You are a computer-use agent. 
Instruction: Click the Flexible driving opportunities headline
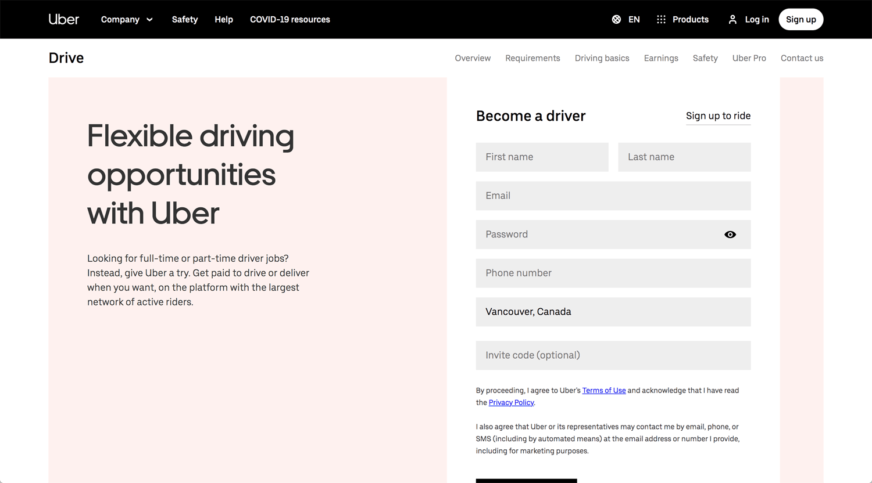tap(191, 175)
